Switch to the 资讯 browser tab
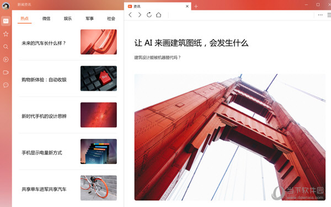The image size is (331, 207). click(x=157, y=6)
